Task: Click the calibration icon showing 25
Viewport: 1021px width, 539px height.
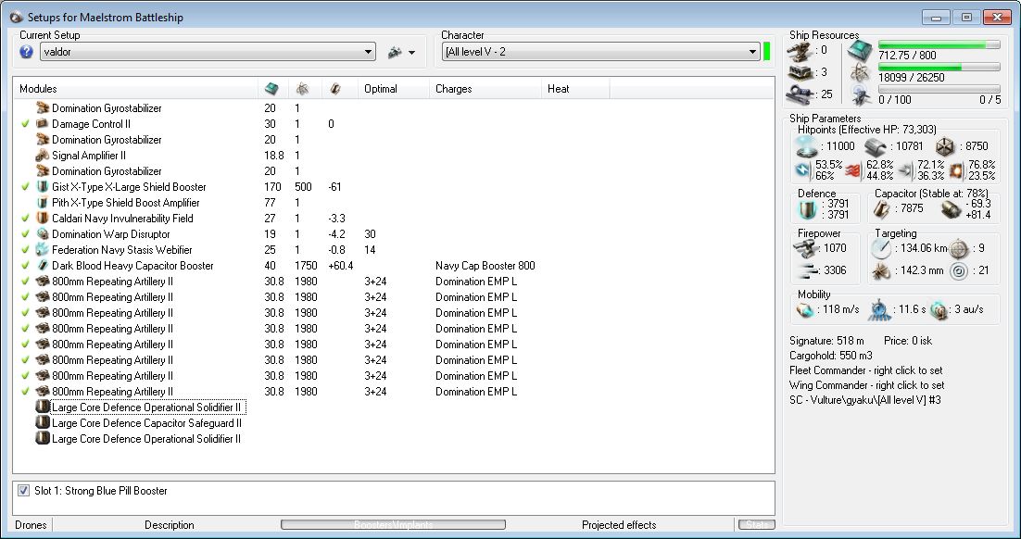Action: [800, 94]
